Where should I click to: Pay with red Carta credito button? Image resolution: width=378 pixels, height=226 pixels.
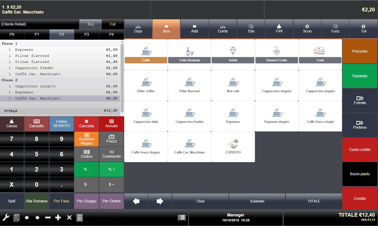pos(360,149)
